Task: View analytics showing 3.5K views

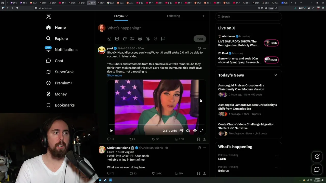Action: [179, 139]
